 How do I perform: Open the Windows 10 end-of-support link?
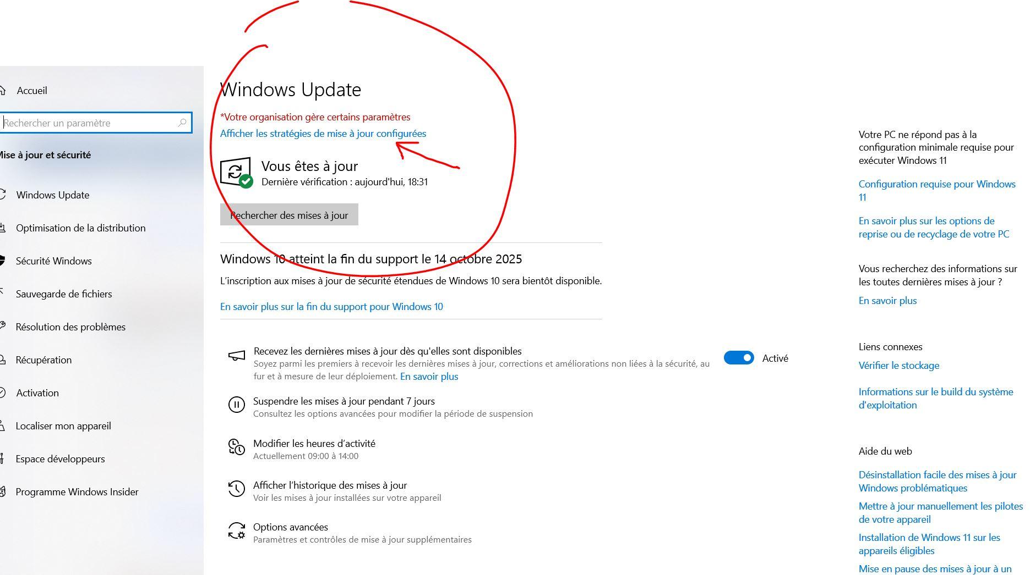(331, 307)
